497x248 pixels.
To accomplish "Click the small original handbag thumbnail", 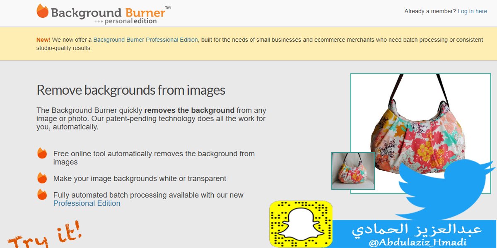I will pyautogui.click(x=353, y=171).
